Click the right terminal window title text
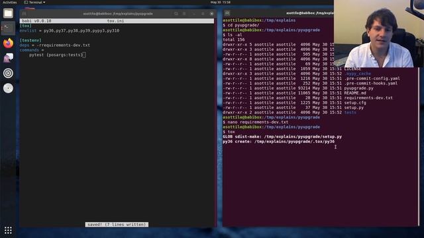The width and height of the screenshot is (424, 238). (x=310, y=13)
